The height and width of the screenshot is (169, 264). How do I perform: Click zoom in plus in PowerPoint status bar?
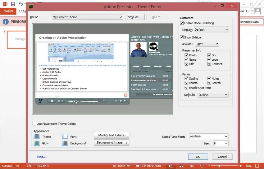pos(241,166)
